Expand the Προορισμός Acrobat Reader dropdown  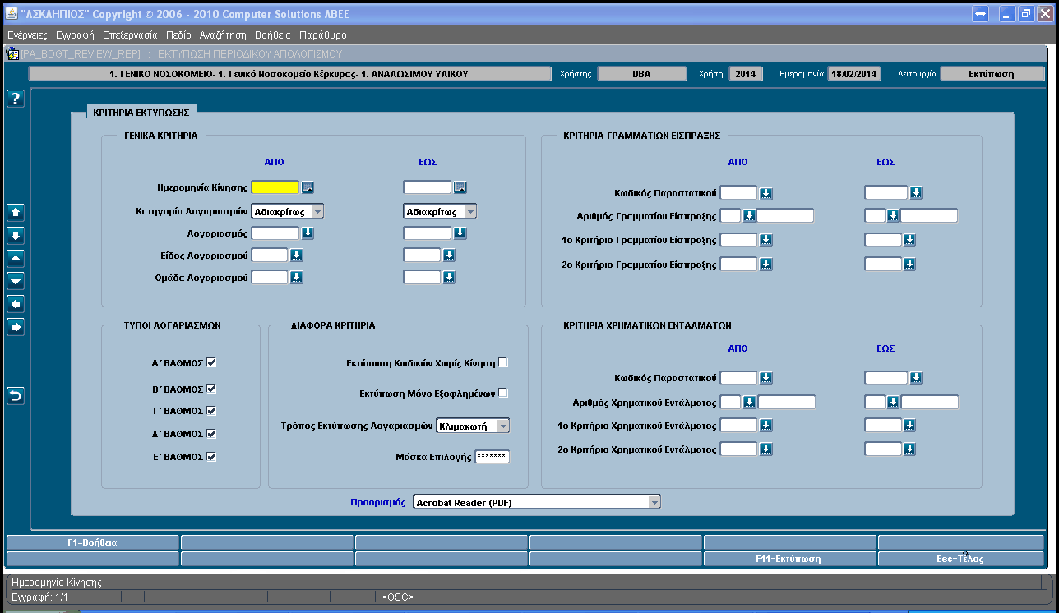tap(537, 502)
